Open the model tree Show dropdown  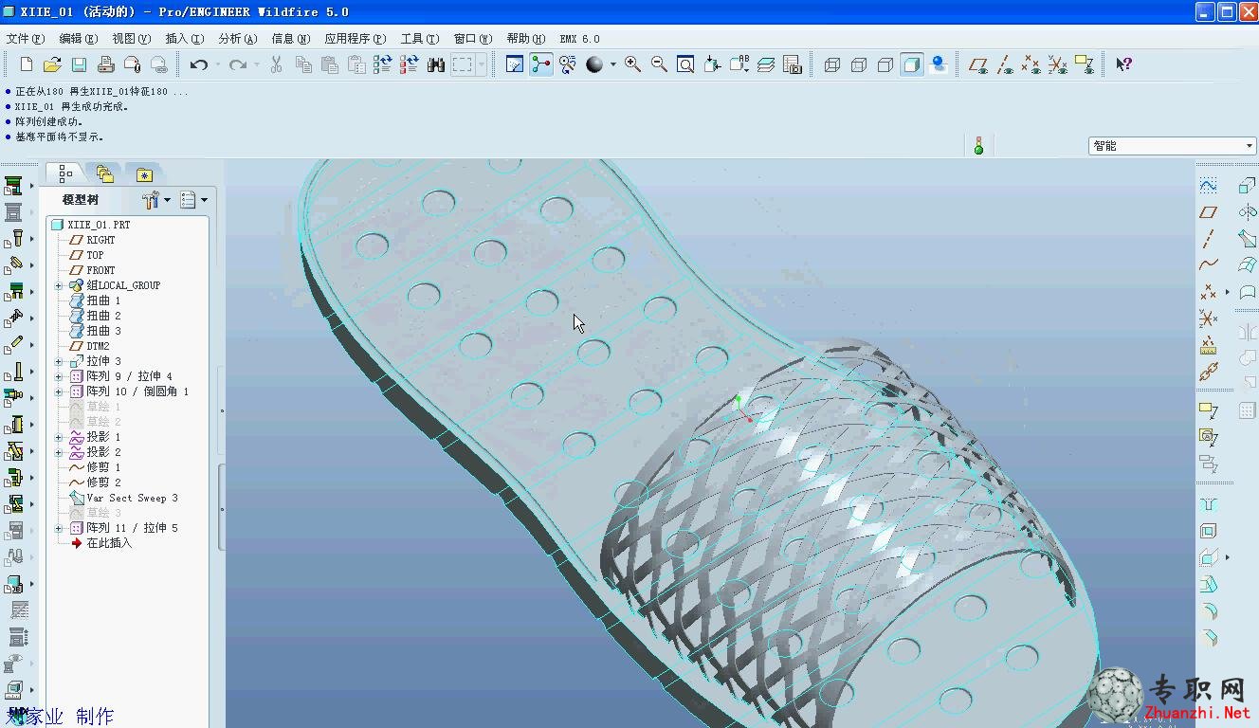[x=194, y=200]
